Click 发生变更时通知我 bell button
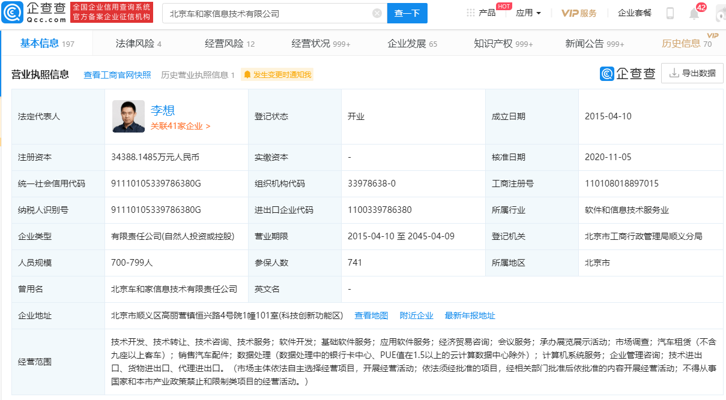The height and width of the screenshot is (400, 726). point(277,75)
